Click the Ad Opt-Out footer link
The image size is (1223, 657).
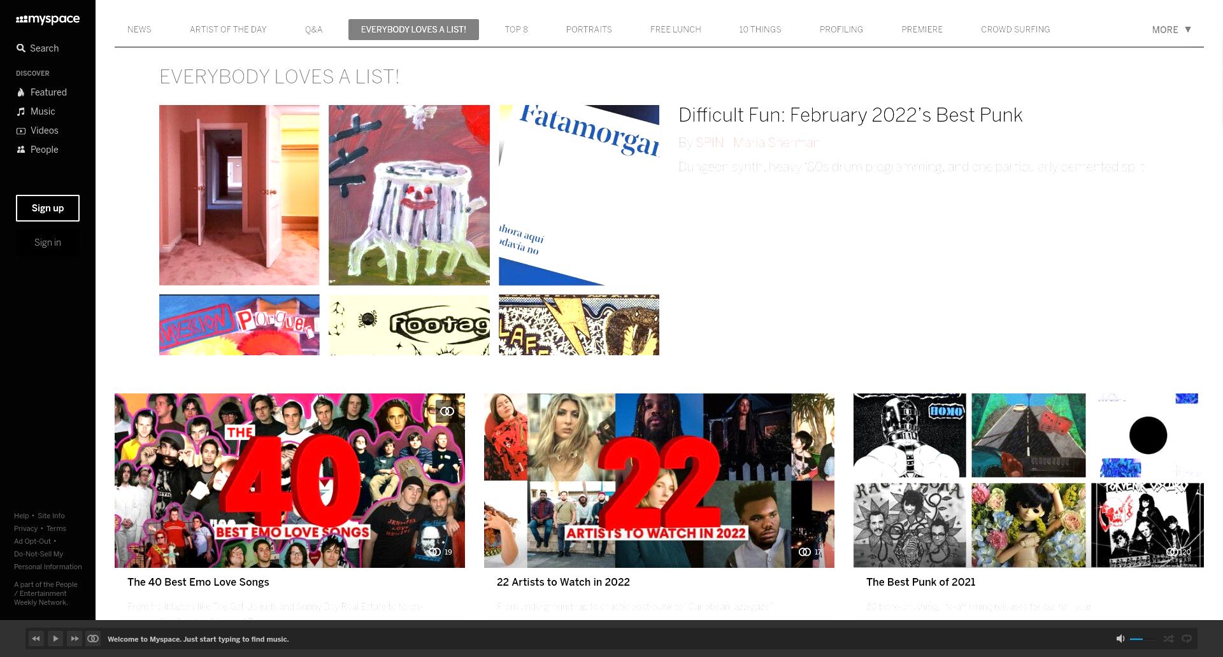pyautogui.click(x=32, y=541)
